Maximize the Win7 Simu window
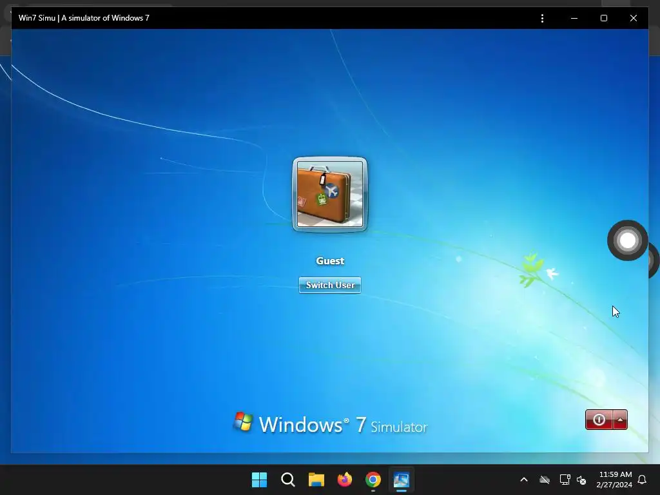The width and height of the screenshot is (660, 495). coord(603,18)
